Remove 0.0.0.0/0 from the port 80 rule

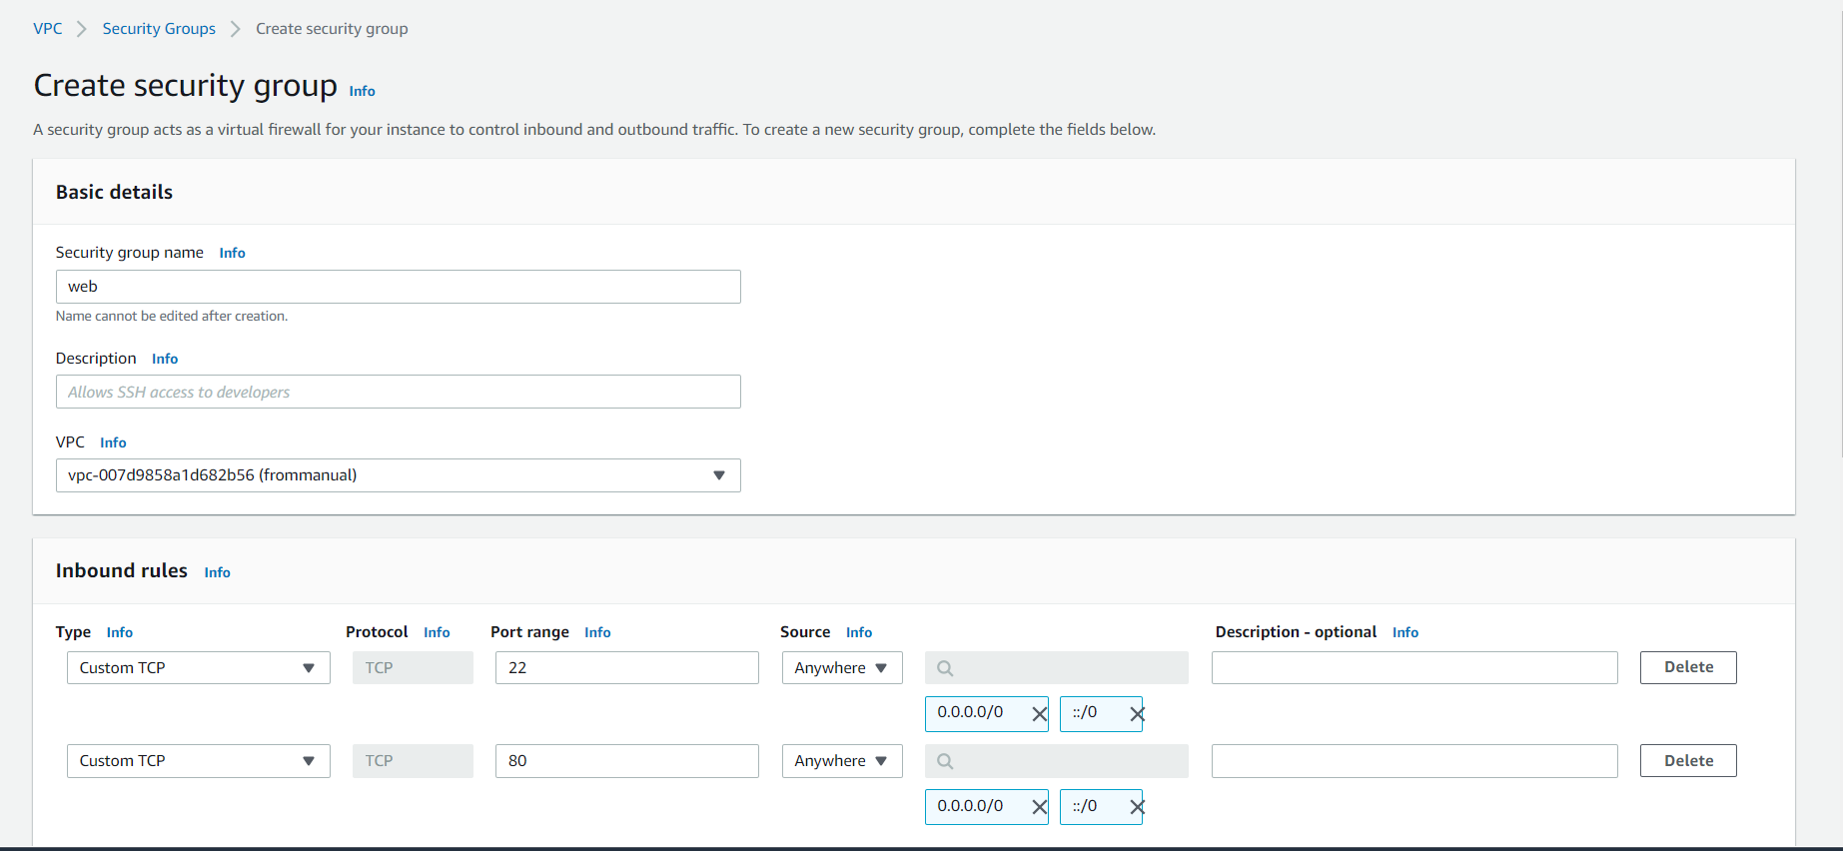pyautogui.click(x=1039, y=807)
